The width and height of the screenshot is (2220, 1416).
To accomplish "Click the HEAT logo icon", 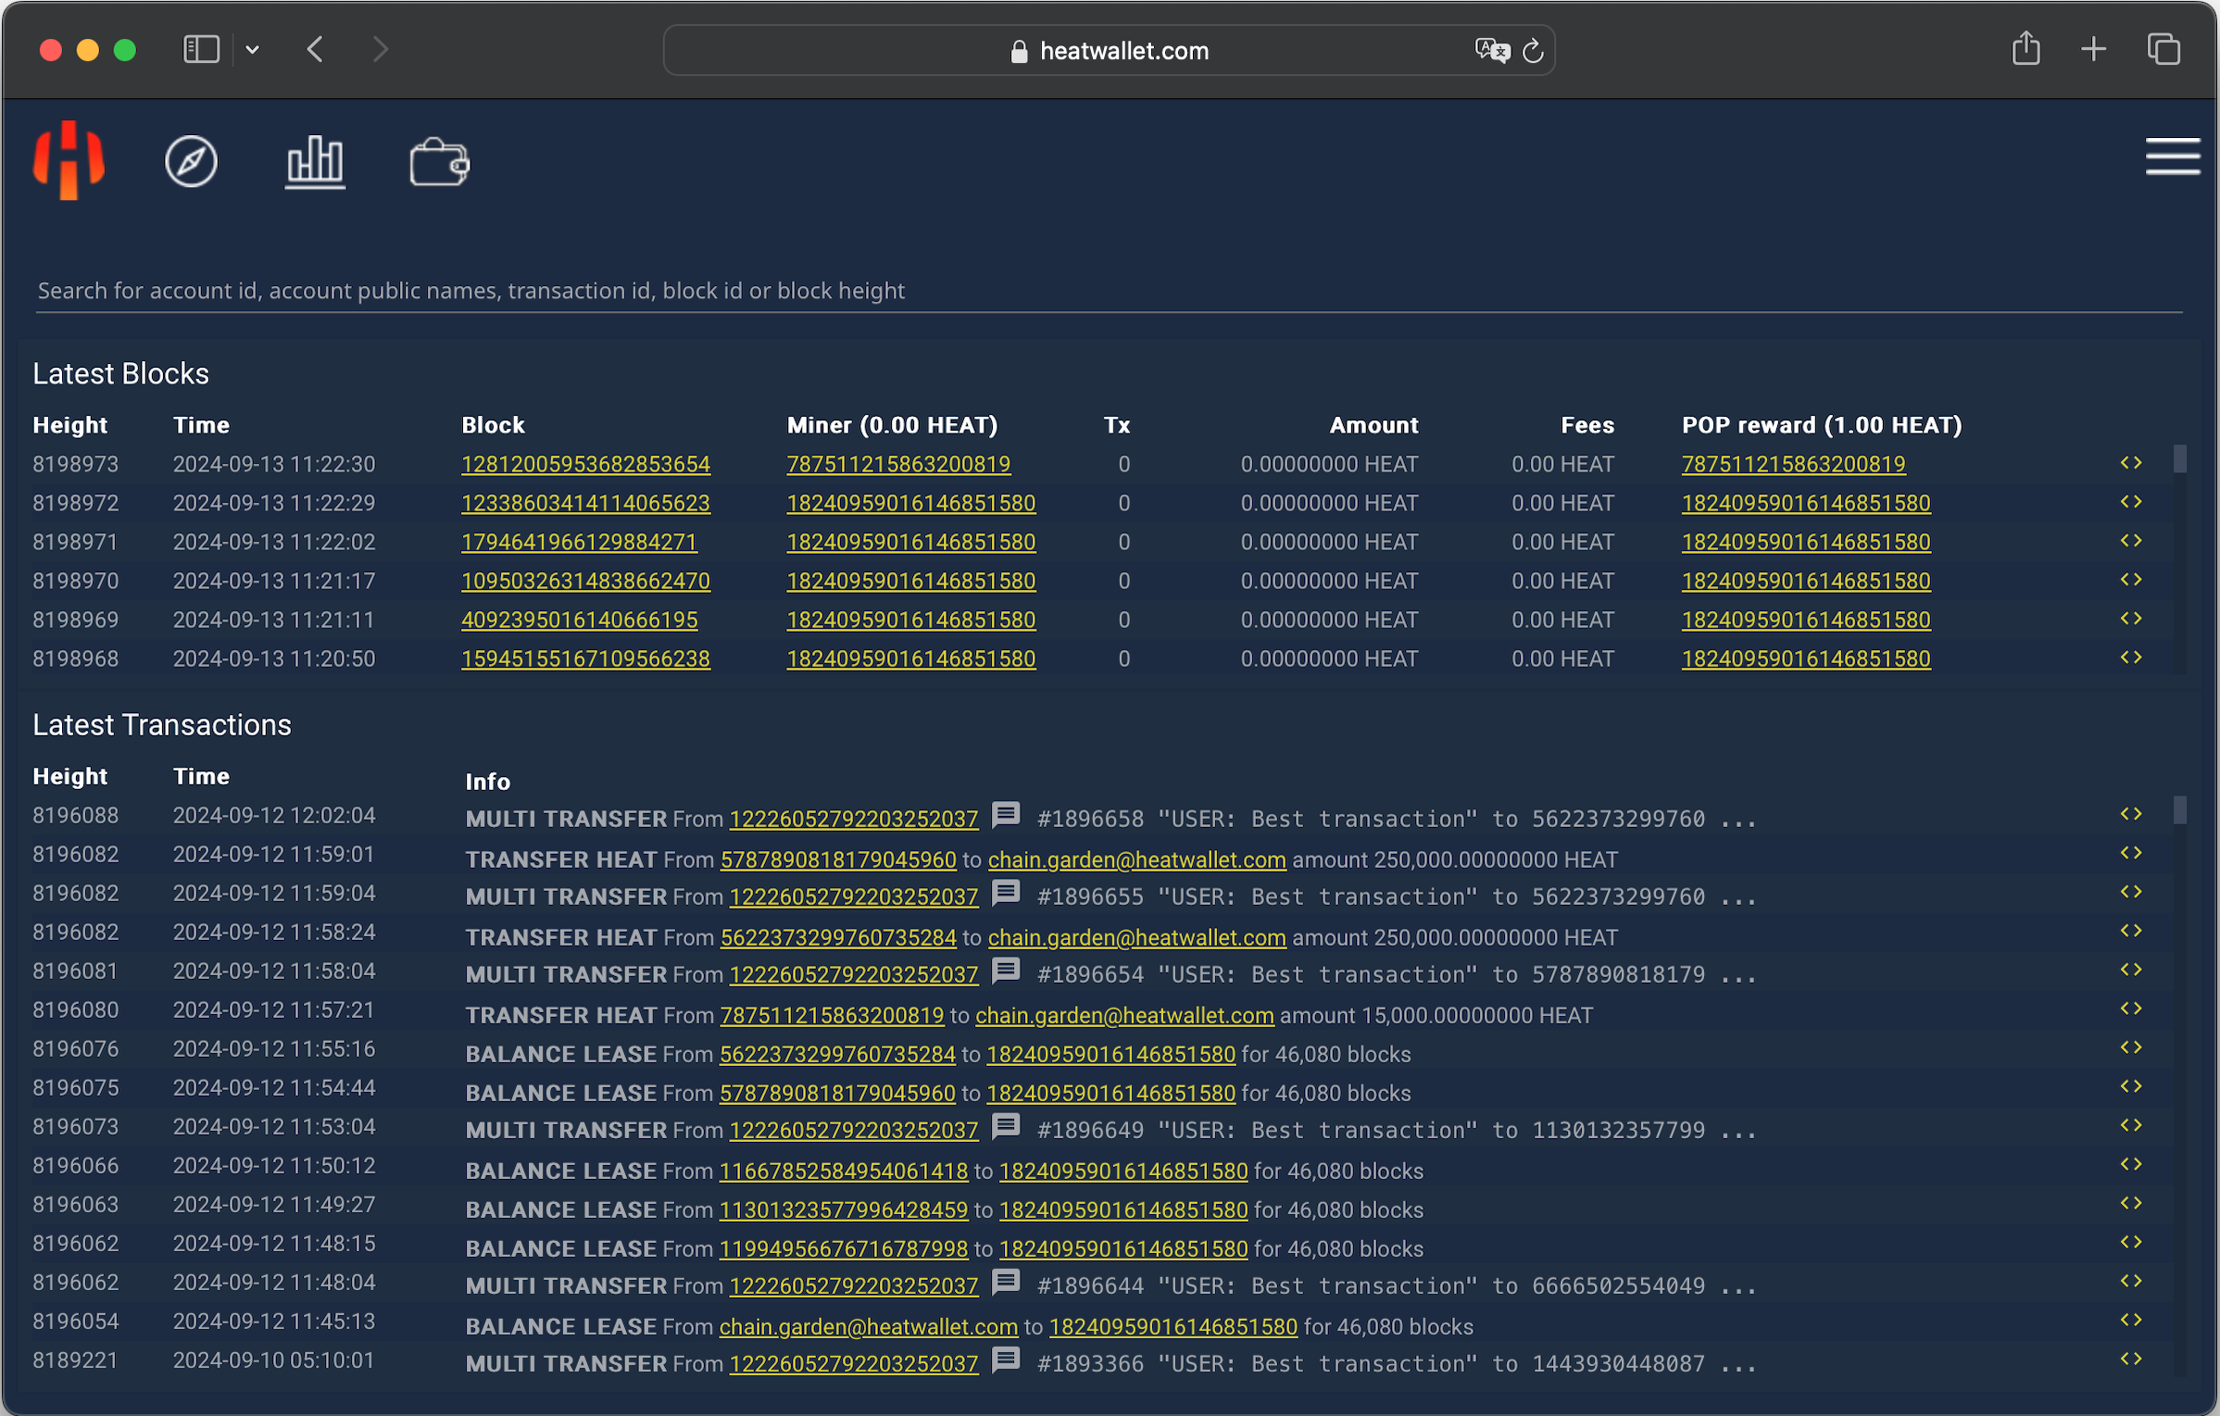I will [69, 160].
